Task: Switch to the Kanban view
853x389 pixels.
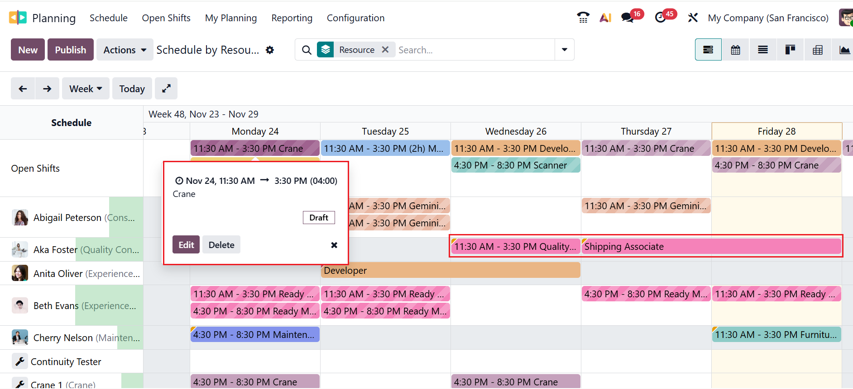Action: (790, 50)
